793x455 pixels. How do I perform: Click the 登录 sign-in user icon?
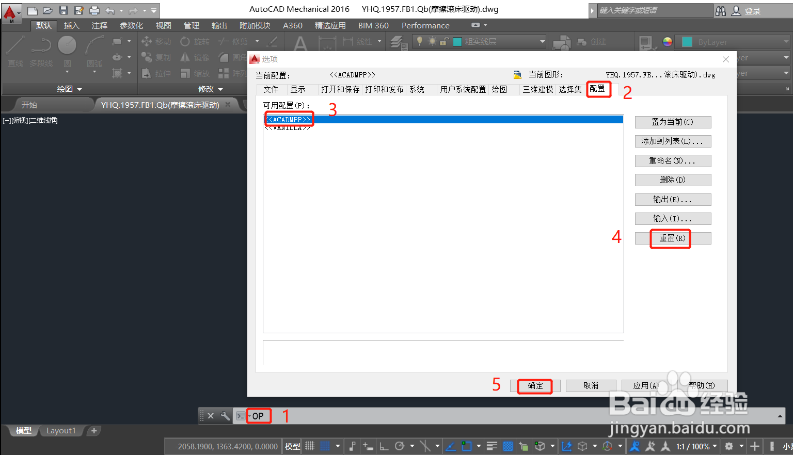point(737,11)
